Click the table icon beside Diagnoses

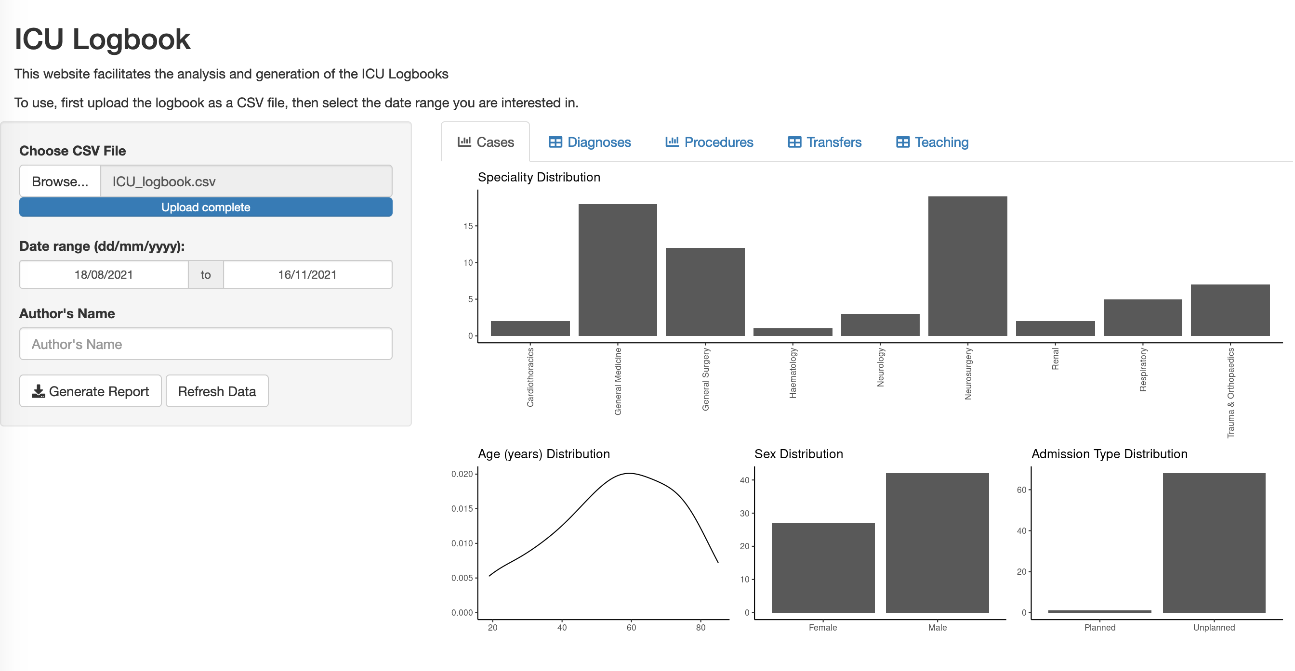pos(555,142)
